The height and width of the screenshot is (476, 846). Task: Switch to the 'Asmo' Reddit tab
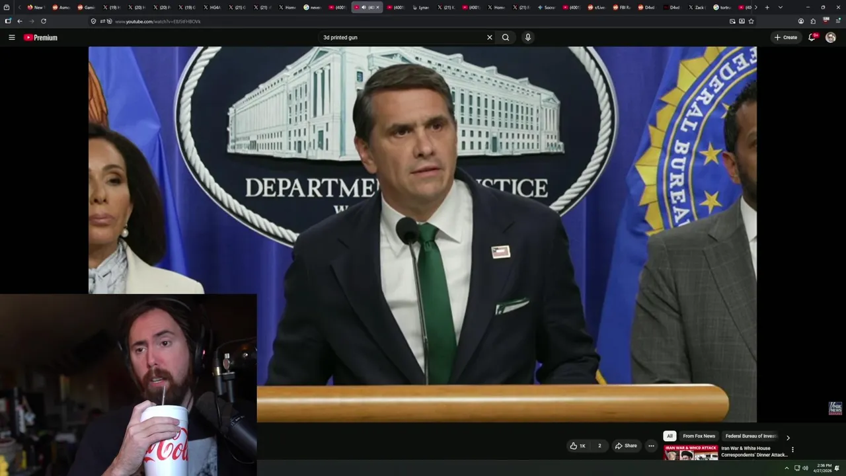(61, 7)
